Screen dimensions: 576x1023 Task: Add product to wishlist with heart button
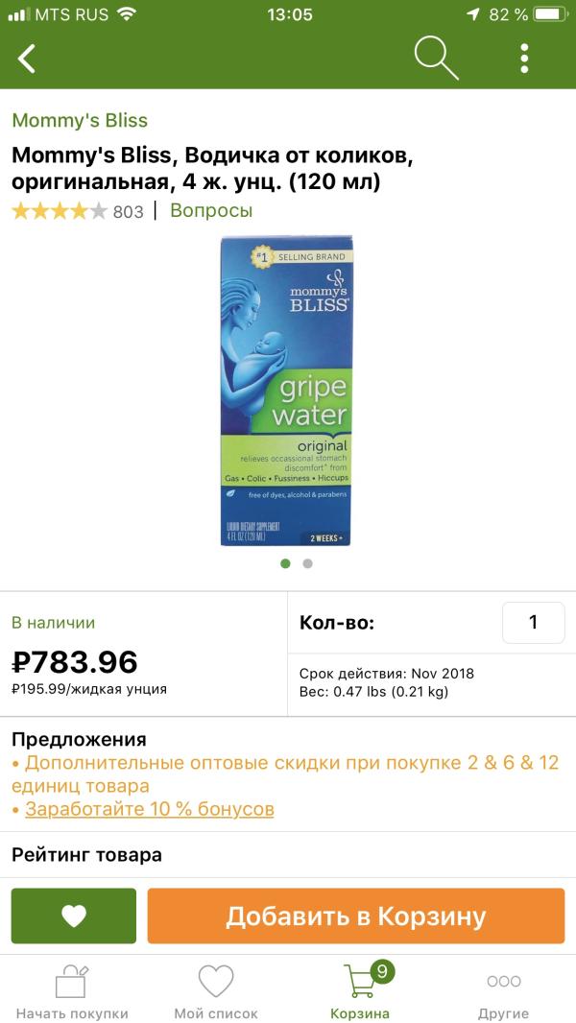coord(74,916)
